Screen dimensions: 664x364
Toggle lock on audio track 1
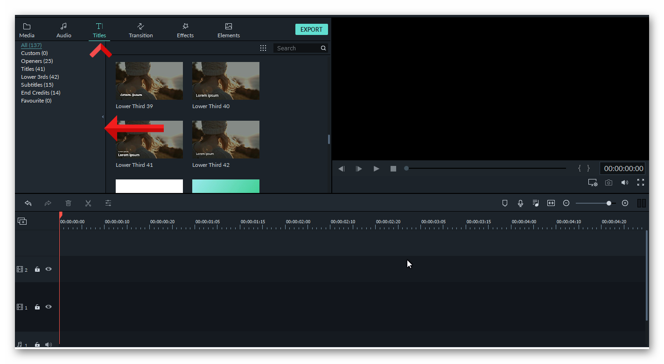click(37, 345)
